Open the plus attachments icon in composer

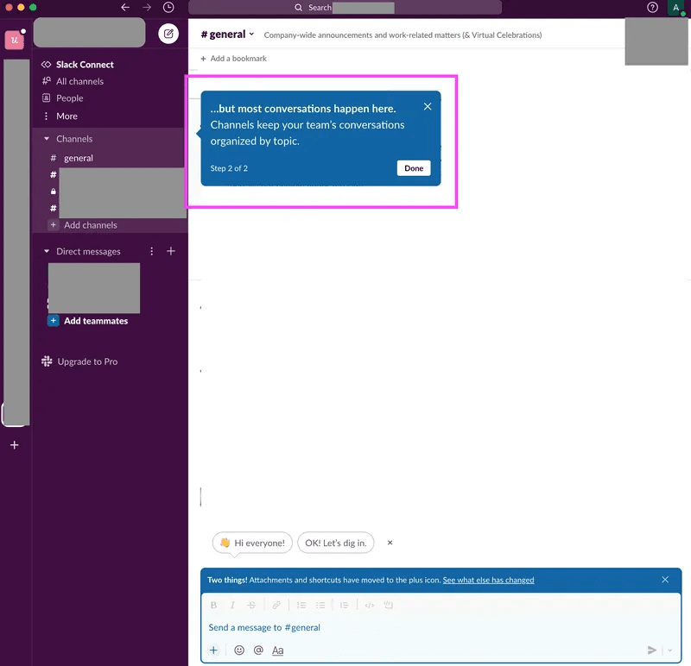pyautogui.click(x=213, y=650)
